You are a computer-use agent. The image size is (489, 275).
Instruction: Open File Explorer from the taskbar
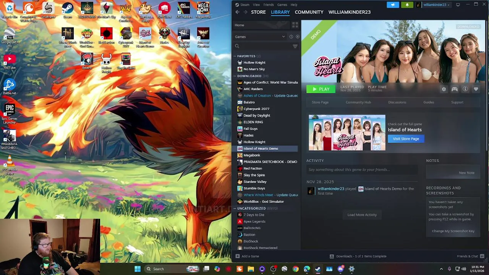click(251, 269)
